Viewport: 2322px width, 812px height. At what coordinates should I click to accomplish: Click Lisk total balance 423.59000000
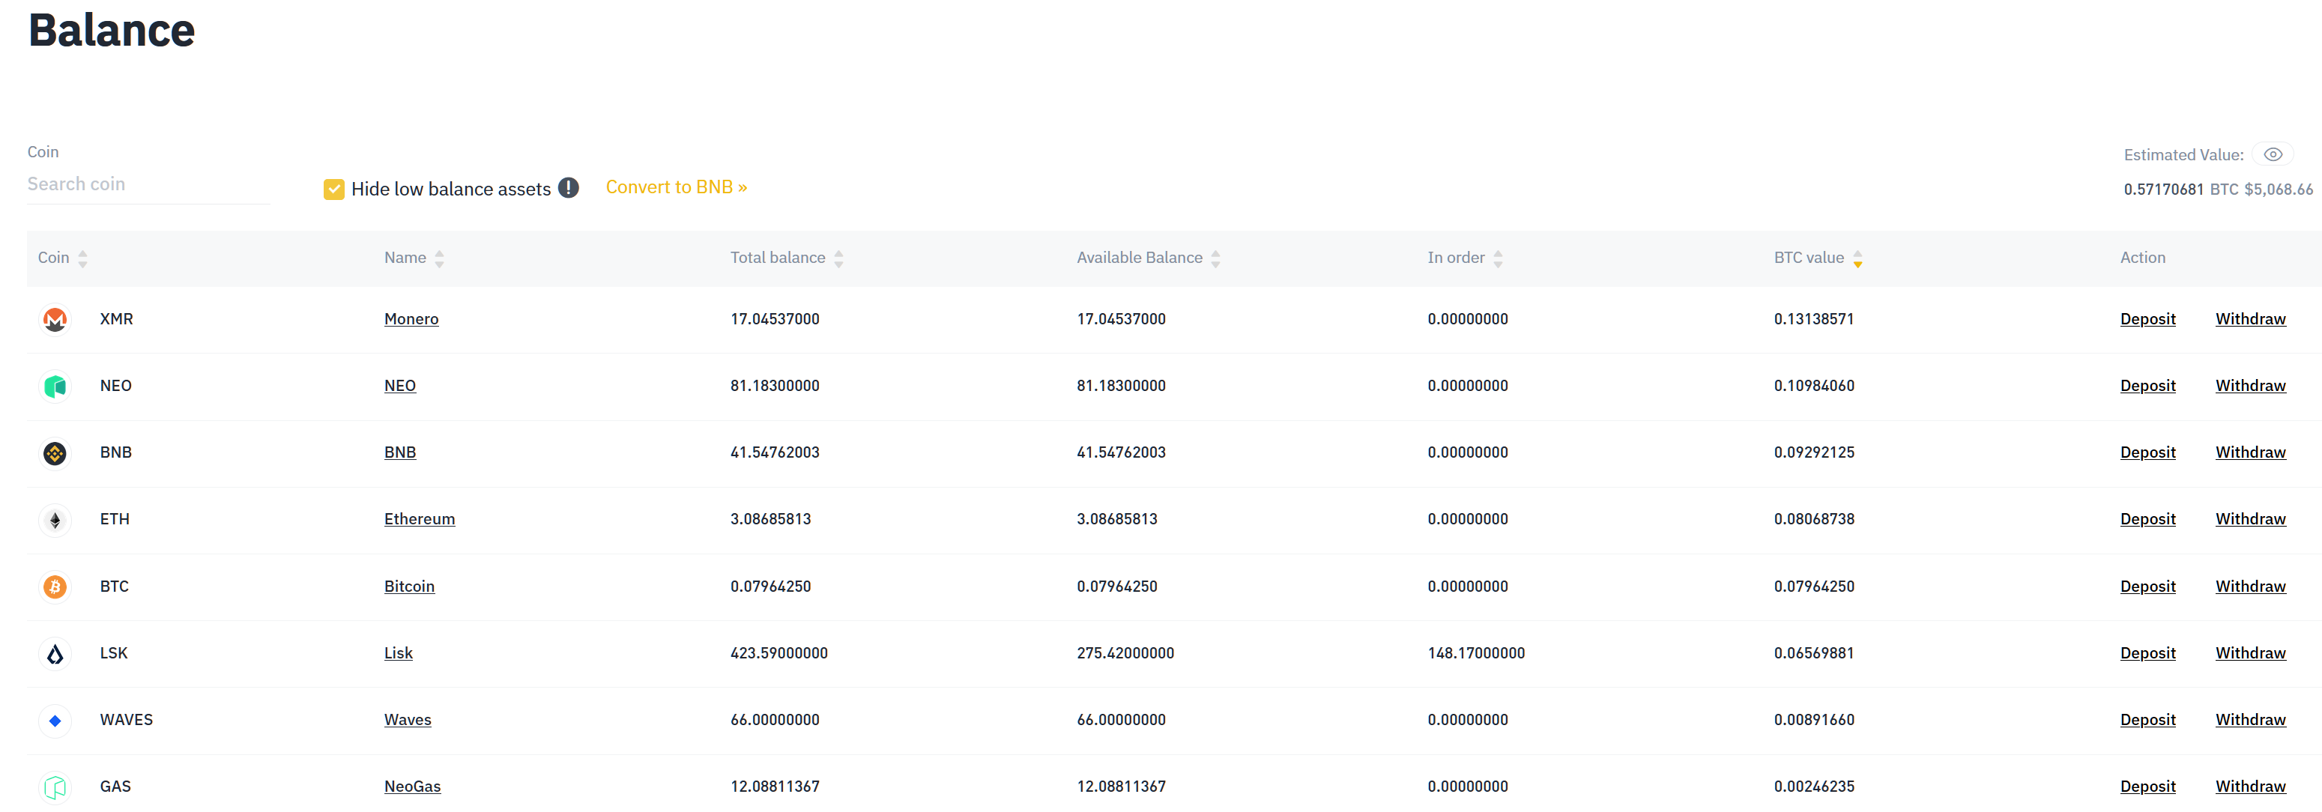[x=778, y=652]
